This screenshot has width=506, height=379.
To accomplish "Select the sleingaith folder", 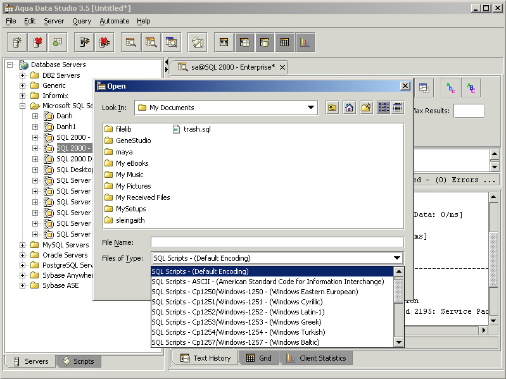I will (x=125, y=220).
